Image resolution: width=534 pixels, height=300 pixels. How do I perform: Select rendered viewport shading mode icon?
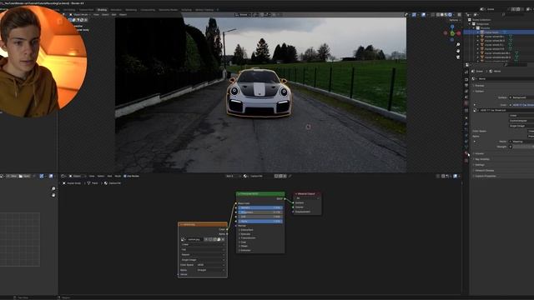450,15
